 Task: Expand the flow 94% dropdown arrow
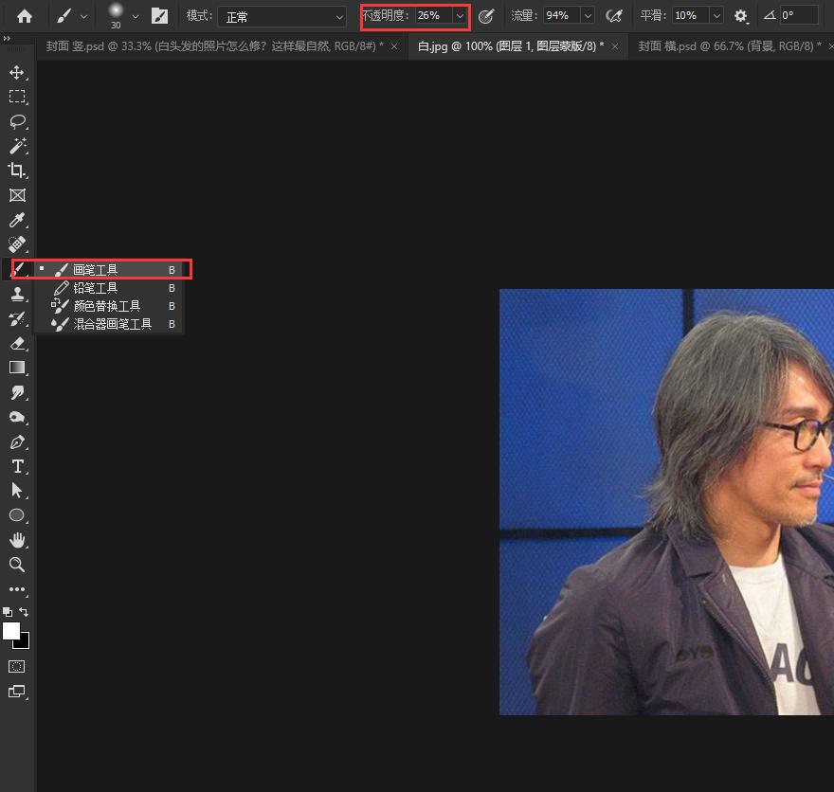tap(587, 16)
